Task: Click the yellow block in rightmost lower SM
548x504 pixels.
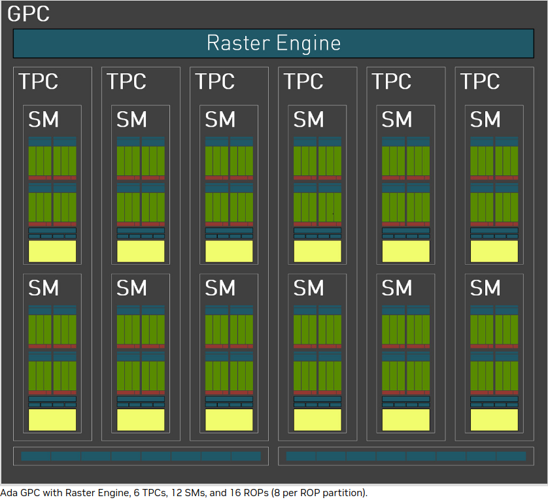Action: coord(494,420)
